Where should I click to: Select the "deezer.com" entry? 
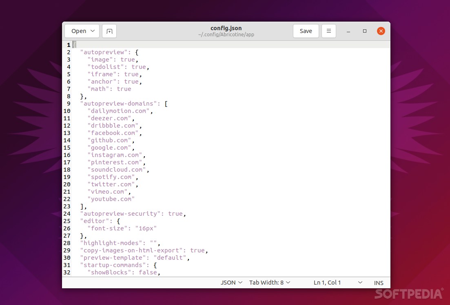pos(111,118)
